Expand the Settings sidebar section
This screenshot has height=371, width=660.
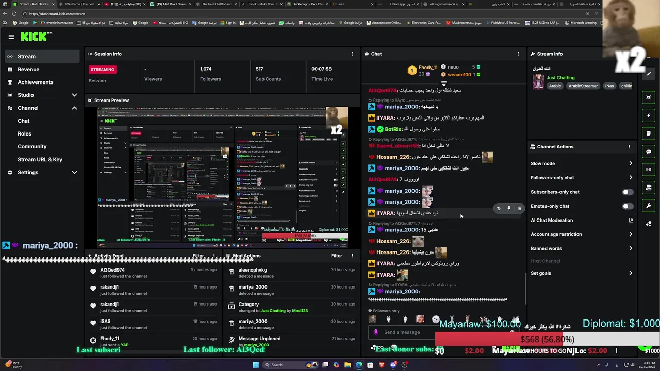74,173
